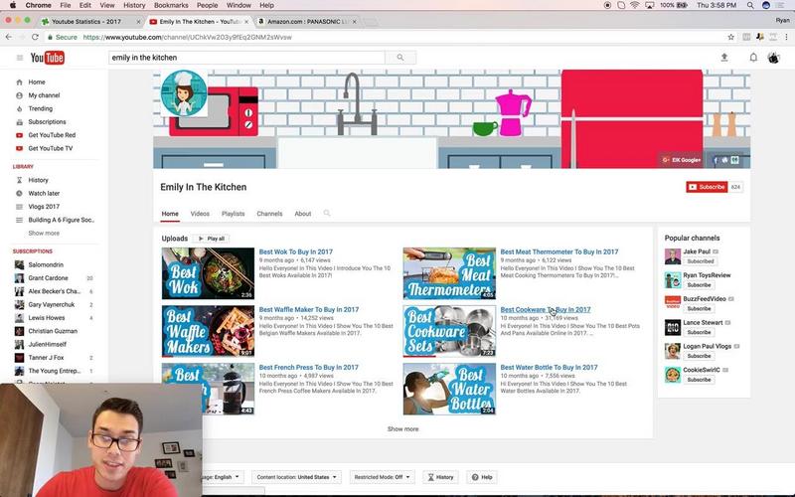Click the red Subscribe button

click(x=707, y=187)
